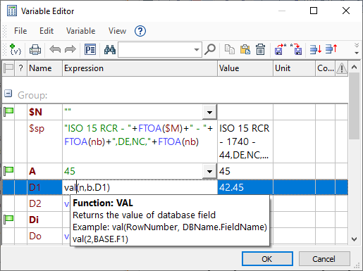Screen dimensions: 363x271
Task: Click the OK button
Action: pyautogui.click(x=267, y=259)
